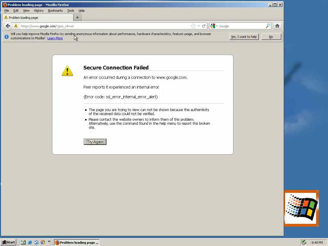Image resolution: width=328 pixels, height=246 pixels.
Task: Open the History menu
Action: point(39,11)
